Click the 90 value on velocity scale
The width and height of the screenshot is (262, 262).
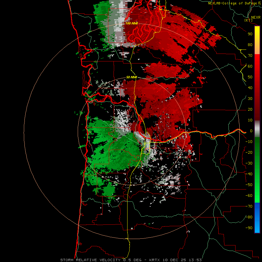250,34
